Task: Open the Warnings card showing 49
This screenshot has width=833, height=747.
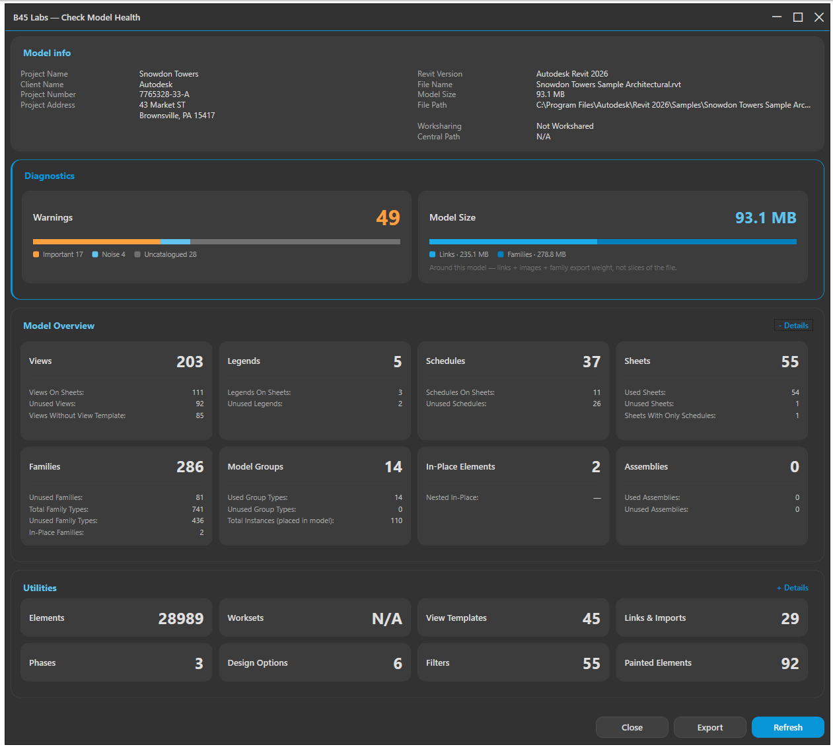Action: click(x=217, y=237)
